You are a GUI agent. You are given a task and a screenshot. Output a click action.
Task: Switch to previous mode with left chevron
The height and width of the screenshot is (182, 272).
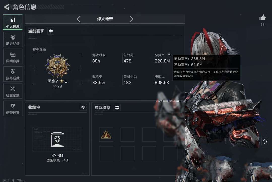pyautogui.click(x=79, y=19)
